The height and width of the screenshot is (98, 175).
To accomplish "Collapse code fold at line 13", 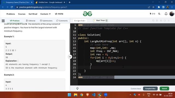I will pyautogui.click(x=77, y=41).
